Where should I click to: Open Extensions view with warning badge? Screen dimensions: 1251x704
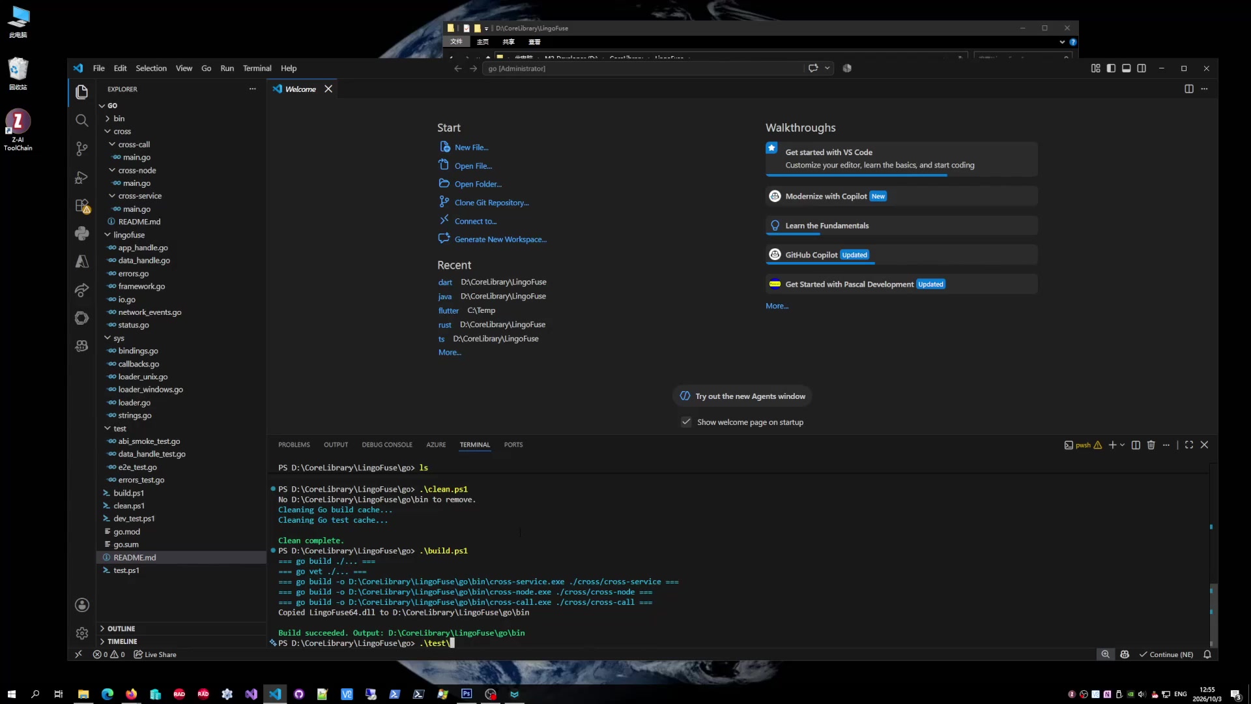81,206
